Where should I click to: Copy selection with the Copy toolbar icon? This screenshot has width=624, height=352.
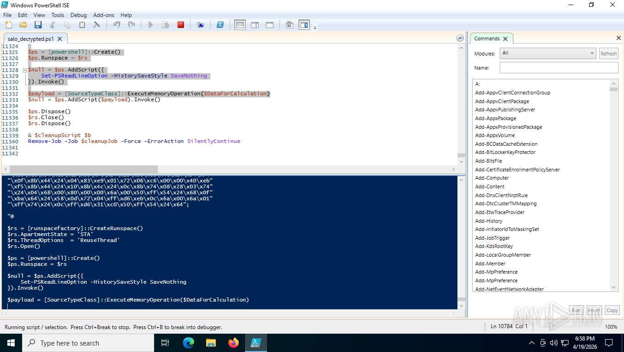[x=67, y=25]
